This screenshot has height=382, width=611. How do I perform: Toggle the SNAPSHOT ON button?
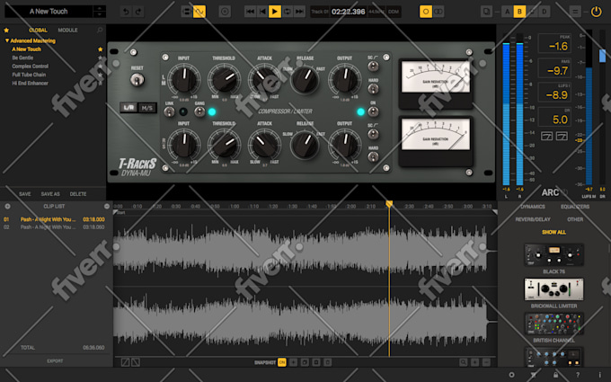(282, 362)
